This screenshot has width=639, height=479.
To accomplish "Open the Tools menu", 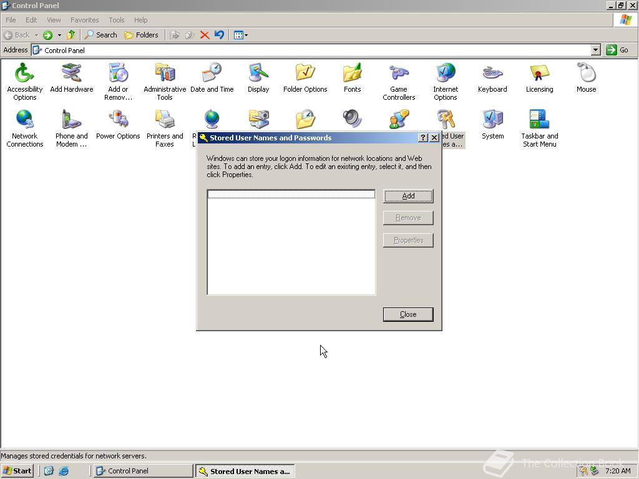I will (116, 19).
